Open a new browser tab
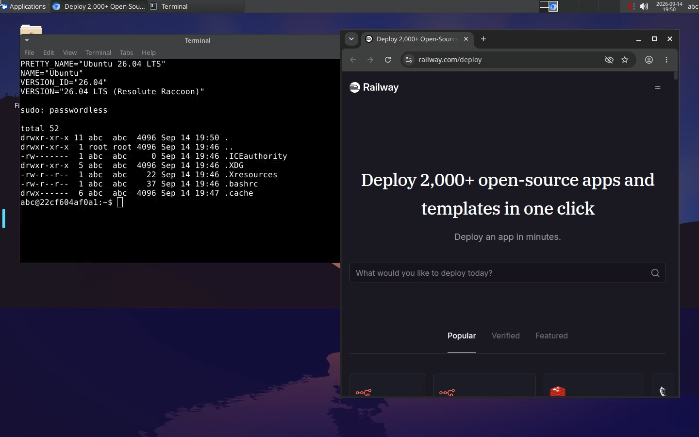The height and width of the screenshot is (437, 699). (483, 39)
